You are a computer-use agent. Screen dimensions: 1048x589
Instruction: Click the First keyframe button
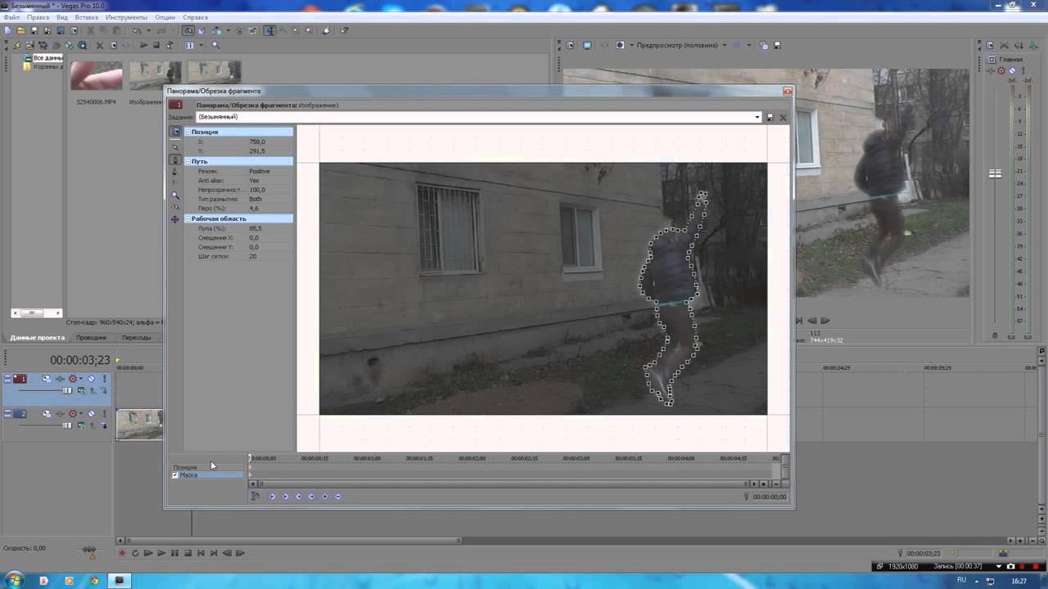pyautogui.click(x=273, y=497)
